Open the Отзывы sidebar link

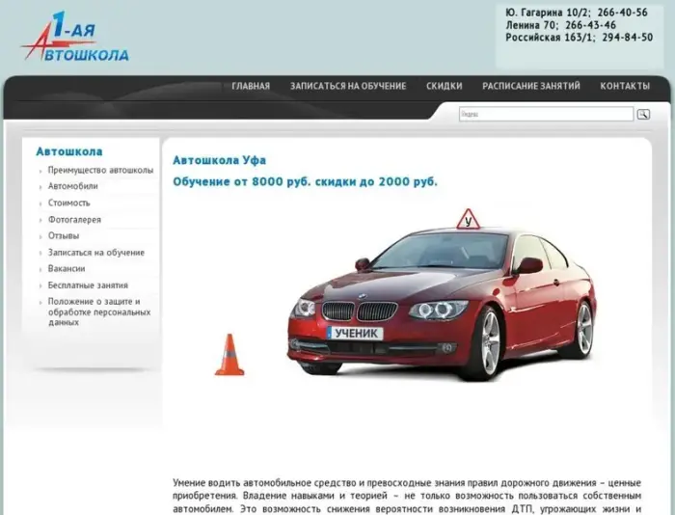click(x=64, y=235)
